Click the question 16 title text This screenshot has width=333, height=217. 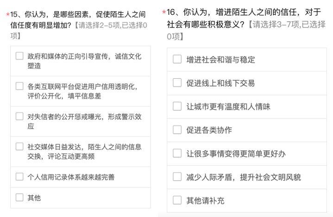(244, 18)
